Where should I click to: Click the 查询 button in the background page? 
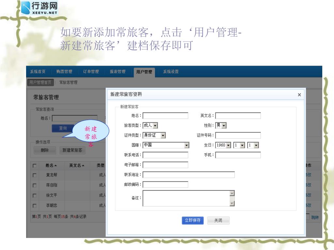point(63,128)
